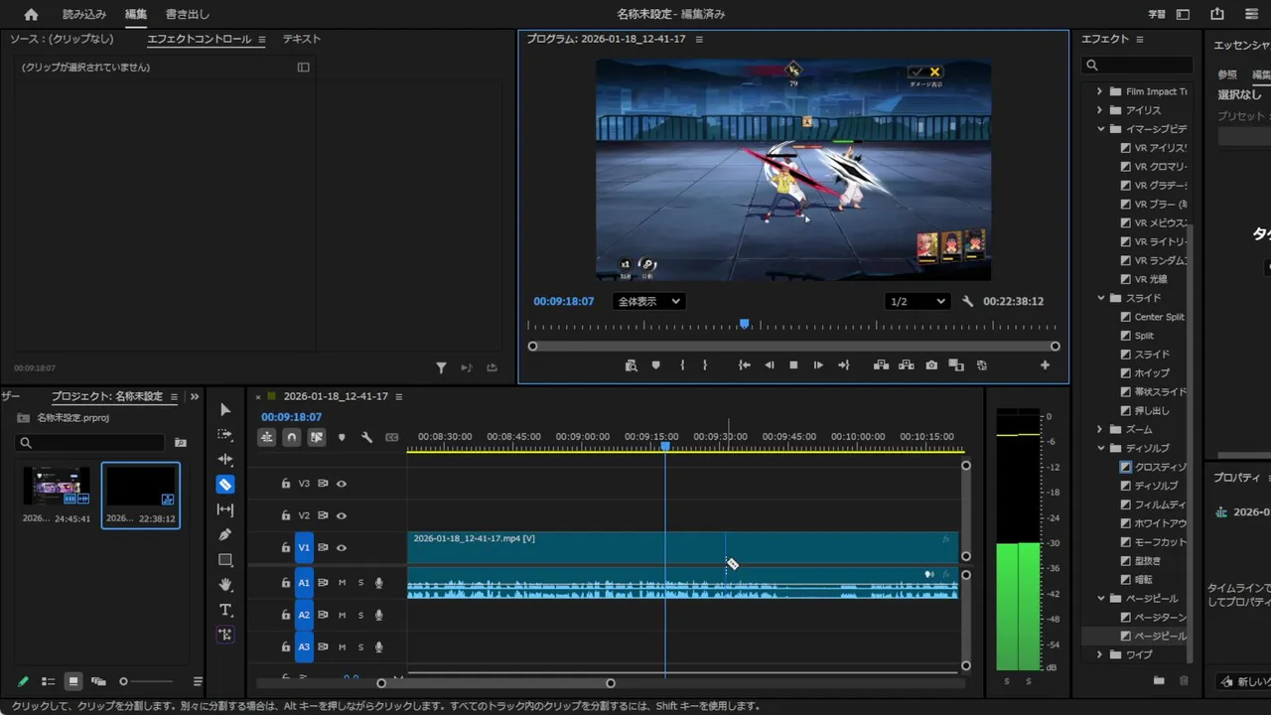Click the Lift button in Program monitor
This screenshot has height=715, width=1271.
pos(881,365)
